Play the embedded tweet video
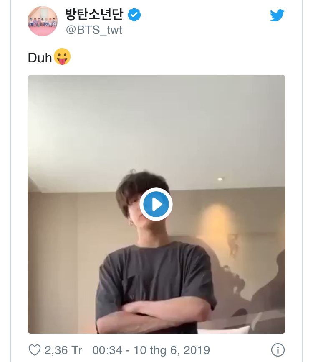The image size is (313, 362). [x=156, y=204]
